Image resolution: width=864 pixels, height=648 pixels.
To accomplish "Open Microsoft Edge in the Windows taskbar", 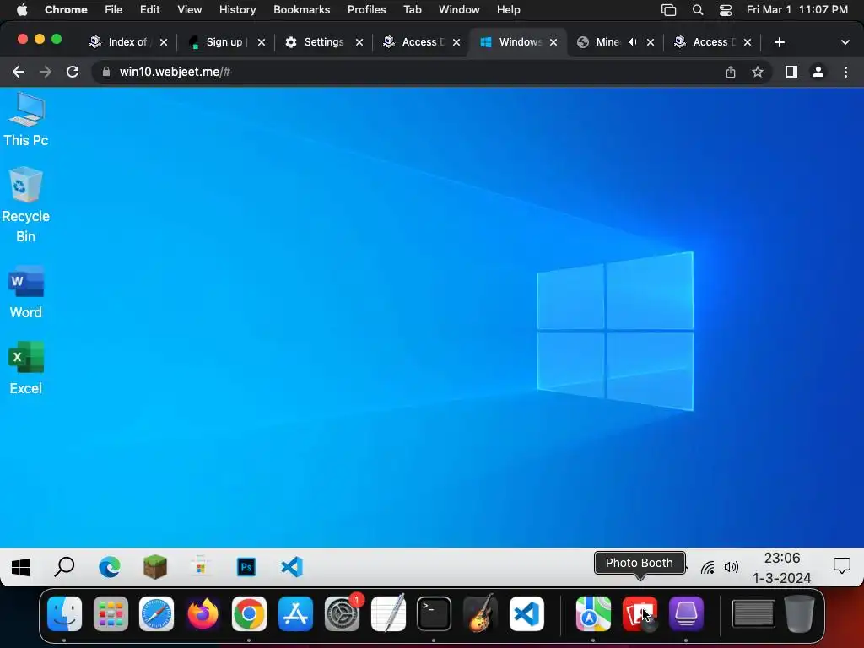I will click(109, 567).
